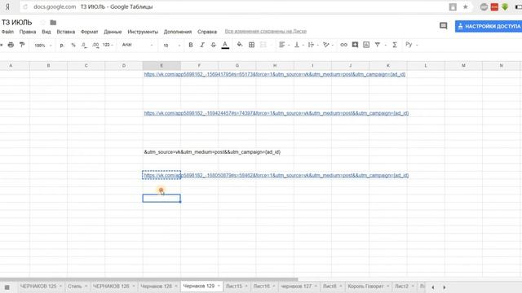Viewport: 522px width, 293px height.
Task: Click the changes saved to Drive link
Action: 266,31
